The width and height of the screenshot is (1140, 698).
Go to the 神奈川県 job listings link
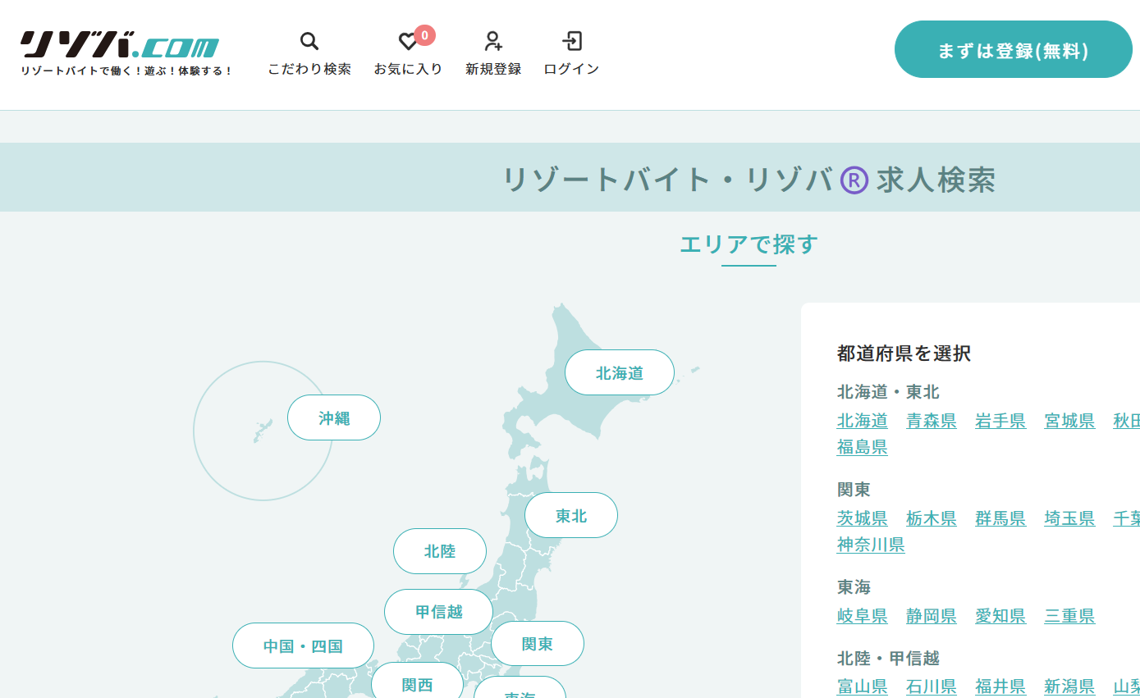[870, 545]
